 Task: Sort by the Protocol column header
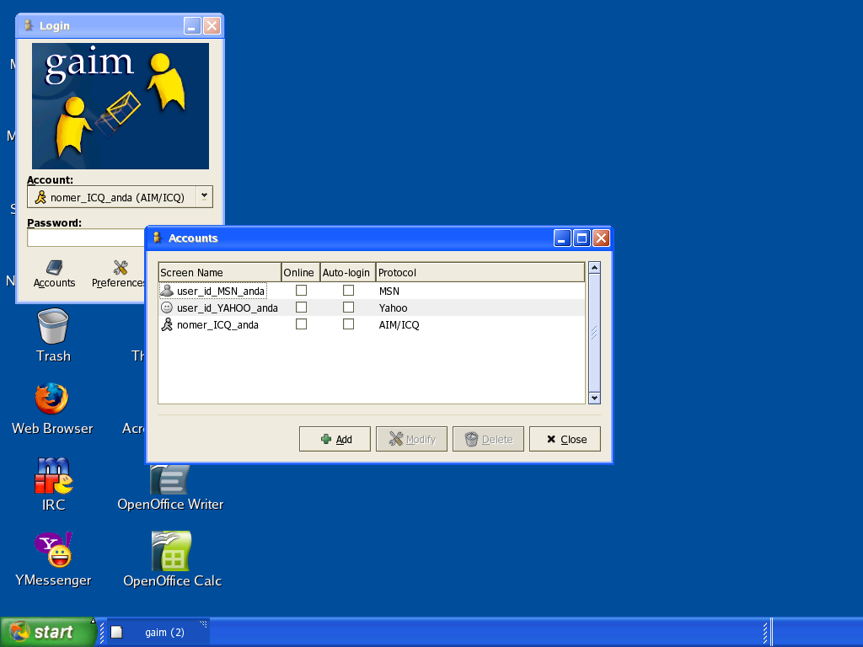(480, 272)
